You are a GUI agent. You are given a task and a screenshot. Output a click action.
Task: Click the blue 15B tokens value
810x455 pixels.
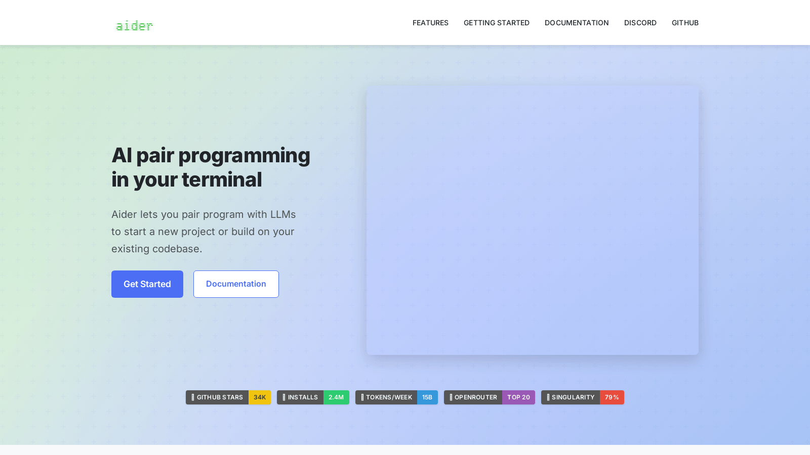(x=427, y=397)
